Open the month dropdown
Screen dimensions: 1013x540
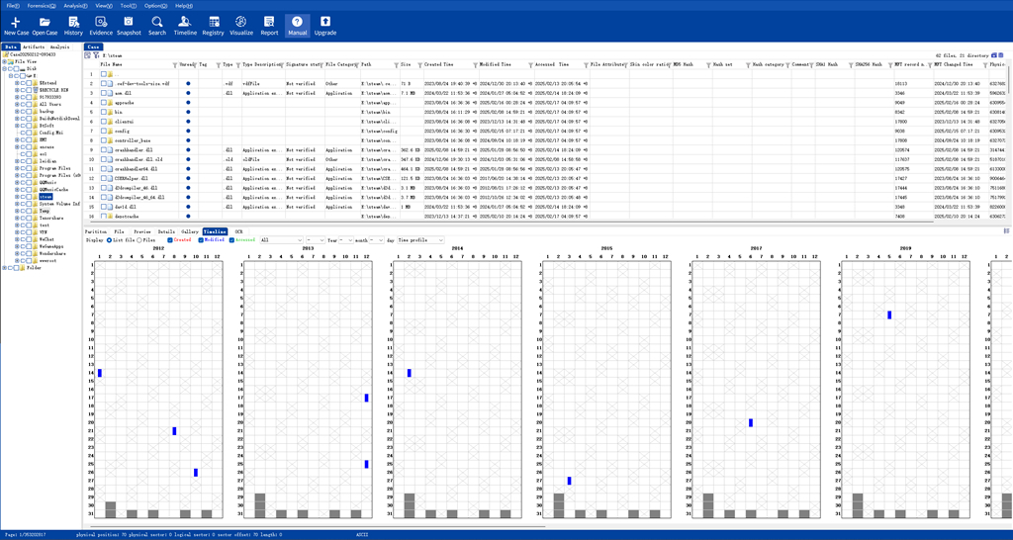tap(346, 239)
